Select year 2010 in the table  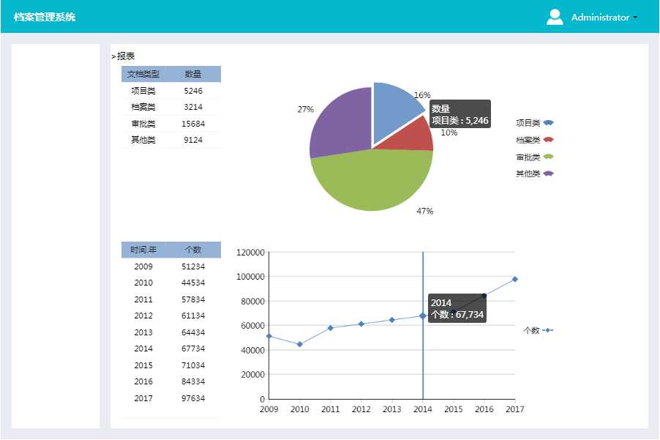(x=143, y=283)
